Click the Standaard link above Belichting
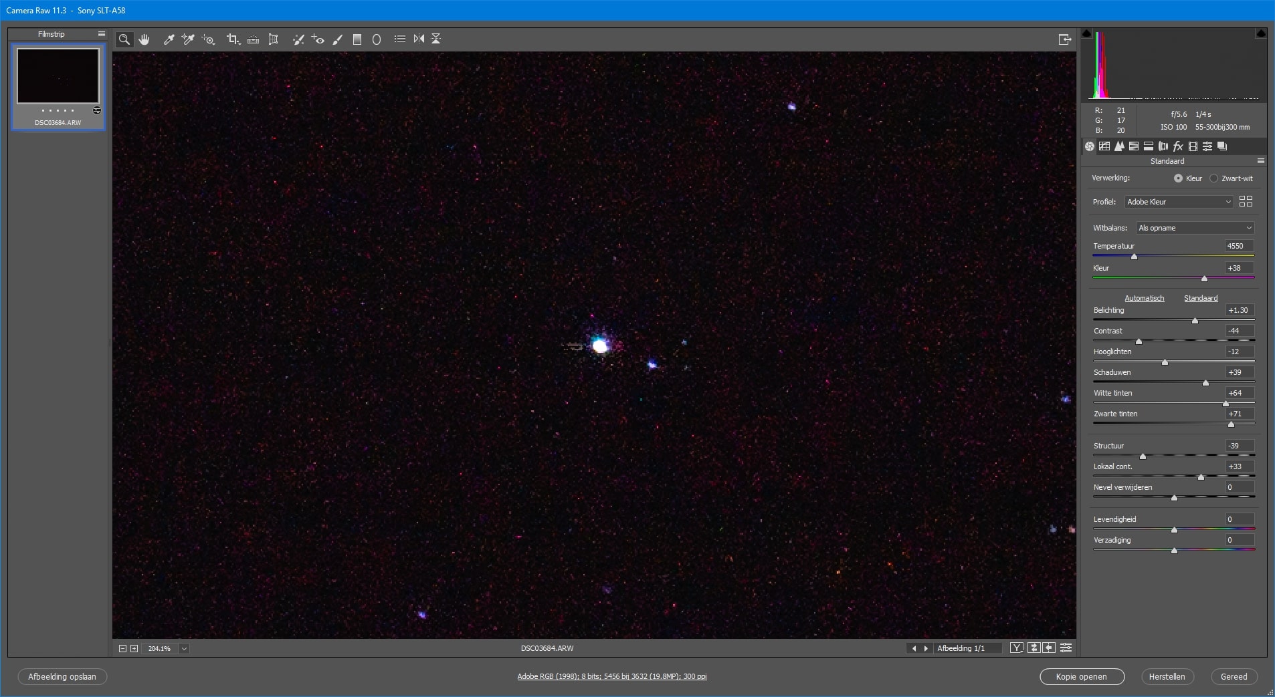The height and width of the screenshot is (697, 1275). point(1201,298)
